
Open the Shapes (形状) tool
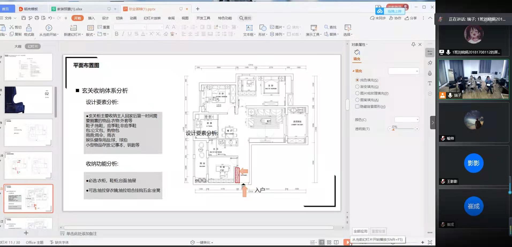263,28
